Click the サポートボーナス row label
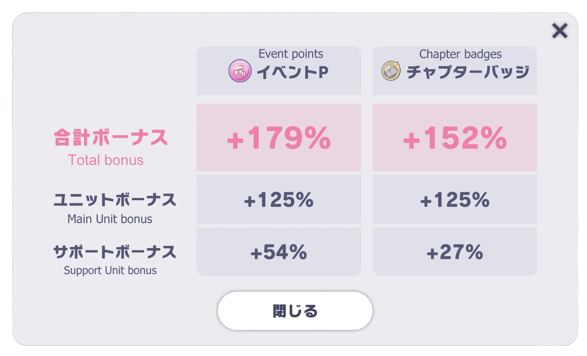The image size is (587, 356). point(115,252)
